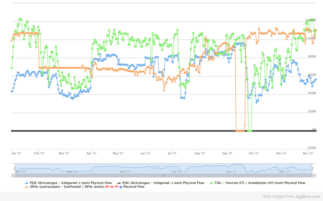The height and width of the screenshot is (201, 323).
Task: Click the red (P-in-P) label
Action: [112, 187]
